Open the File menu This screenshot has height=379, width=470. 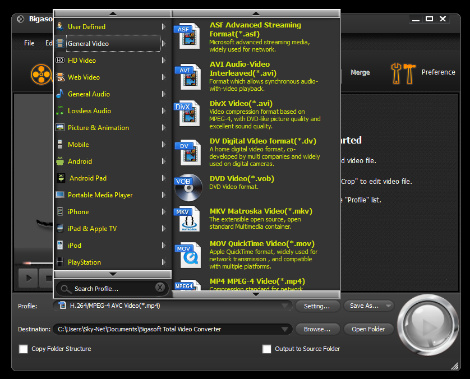(x=29, y=43)
